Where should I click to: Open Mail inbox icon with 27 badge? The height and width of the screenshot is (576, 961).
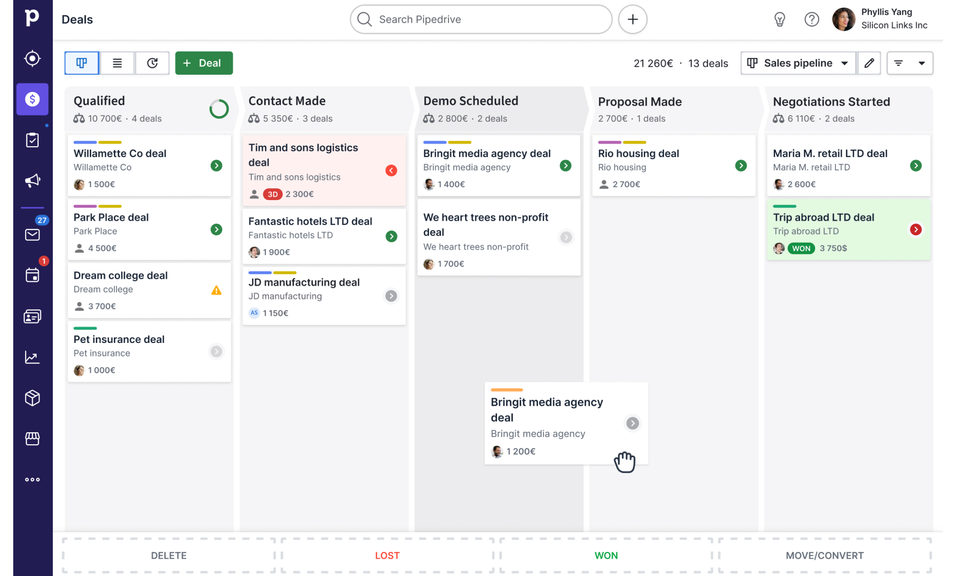(32, 234)
